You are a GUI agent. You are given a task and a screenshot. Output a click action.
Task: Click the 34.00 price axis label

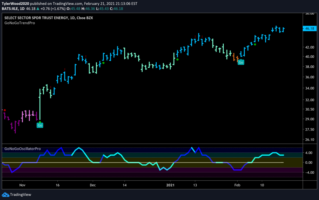point(310,88)
